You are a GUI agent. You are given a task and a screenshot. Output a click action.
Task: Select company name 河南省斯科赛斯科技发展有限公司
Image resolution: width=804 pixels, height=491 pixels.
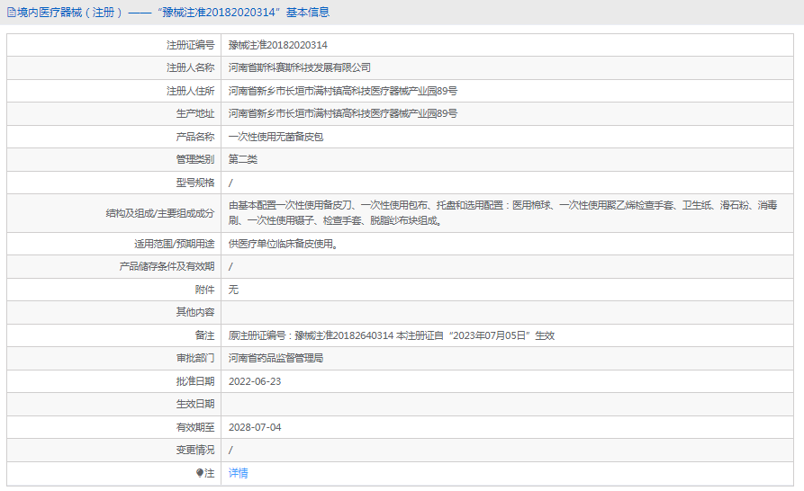coord(300,67)
